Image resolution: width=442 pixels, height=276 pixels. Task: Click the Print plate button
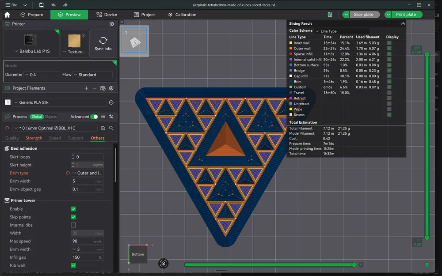click(x=406, y=15)
